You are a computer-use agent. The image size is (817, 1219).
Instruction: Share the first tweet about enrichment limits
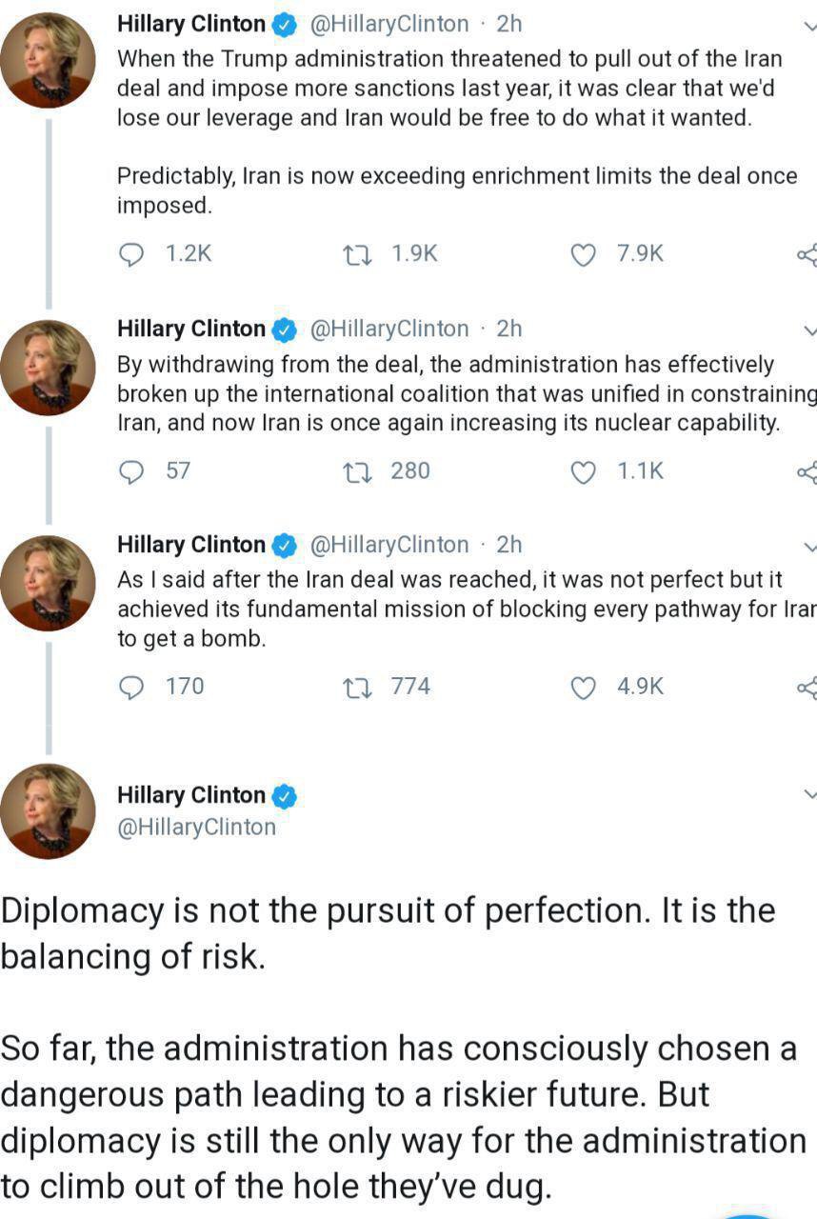pos(807,254)
